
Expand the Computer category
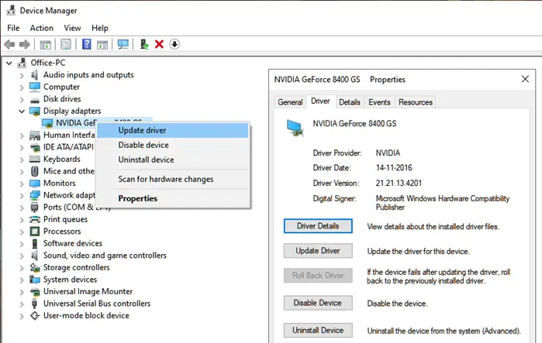[22, 87]
